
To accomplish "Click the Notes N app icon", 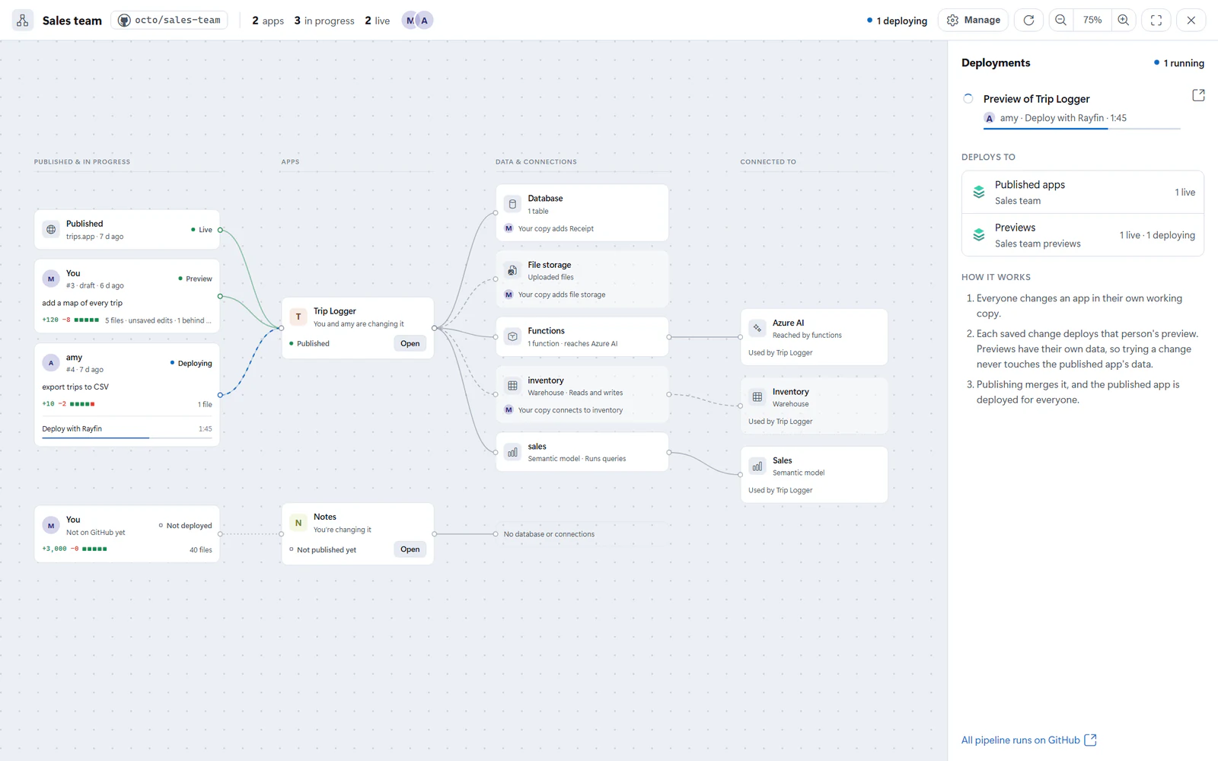I will click(x=298, y=522).
